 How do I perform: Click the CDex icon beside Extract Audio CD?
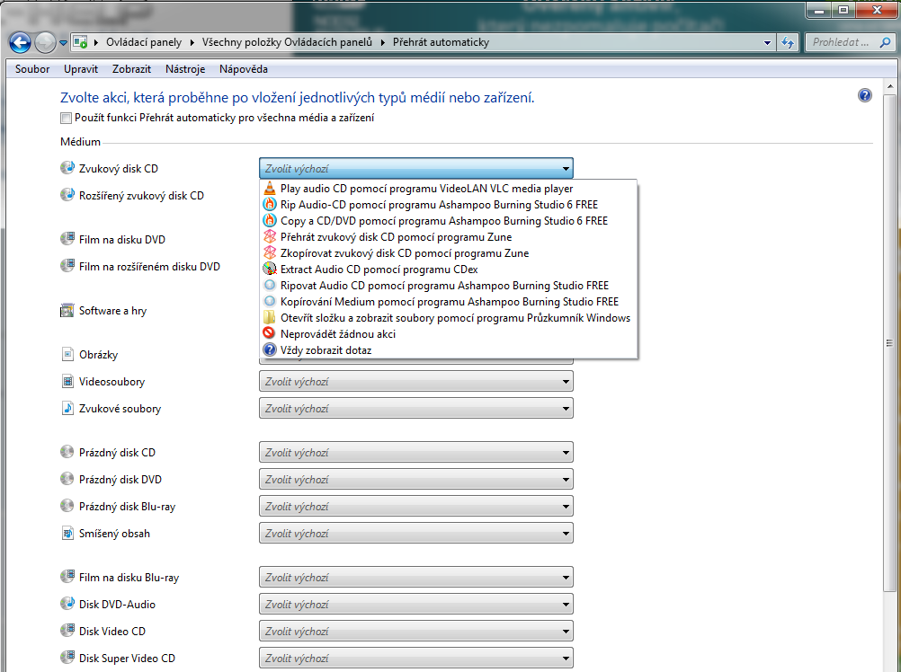[270, 269]
